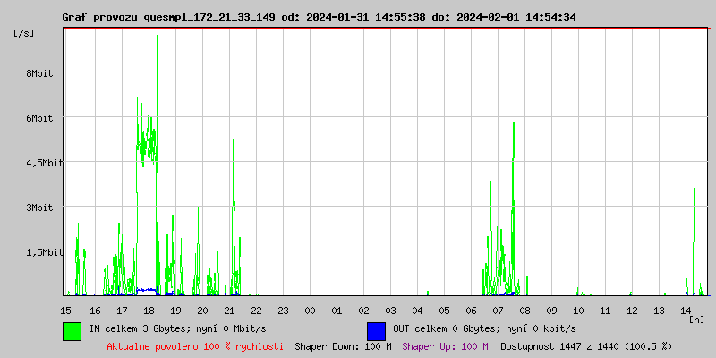Click the blue OUT legend color box
This screenshot has height=358, width=716.
coord(376,330)
